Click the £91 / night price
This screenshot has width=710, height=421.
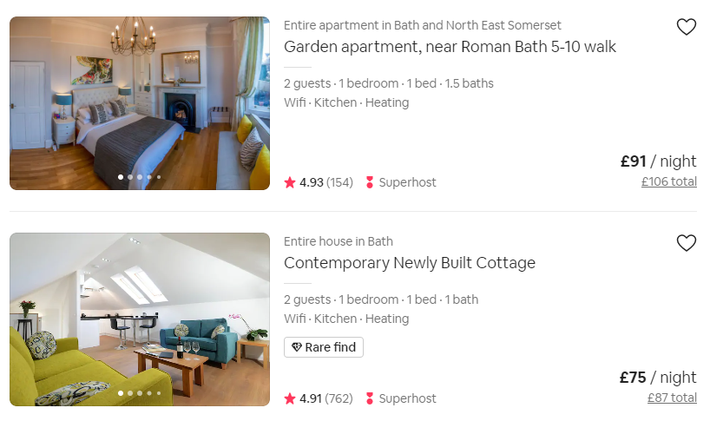click(659, 161)
